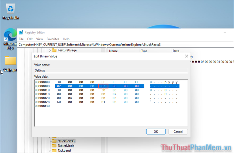Screen dimensions: 234x153
Task: Click the tree pane vertical scrollbar
Action: pyautogui.click(x=103, y=145)
